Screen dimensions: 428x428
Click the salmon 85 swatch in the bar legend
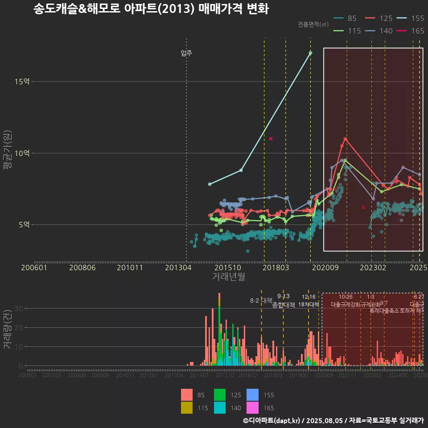[x=187, y=395]
